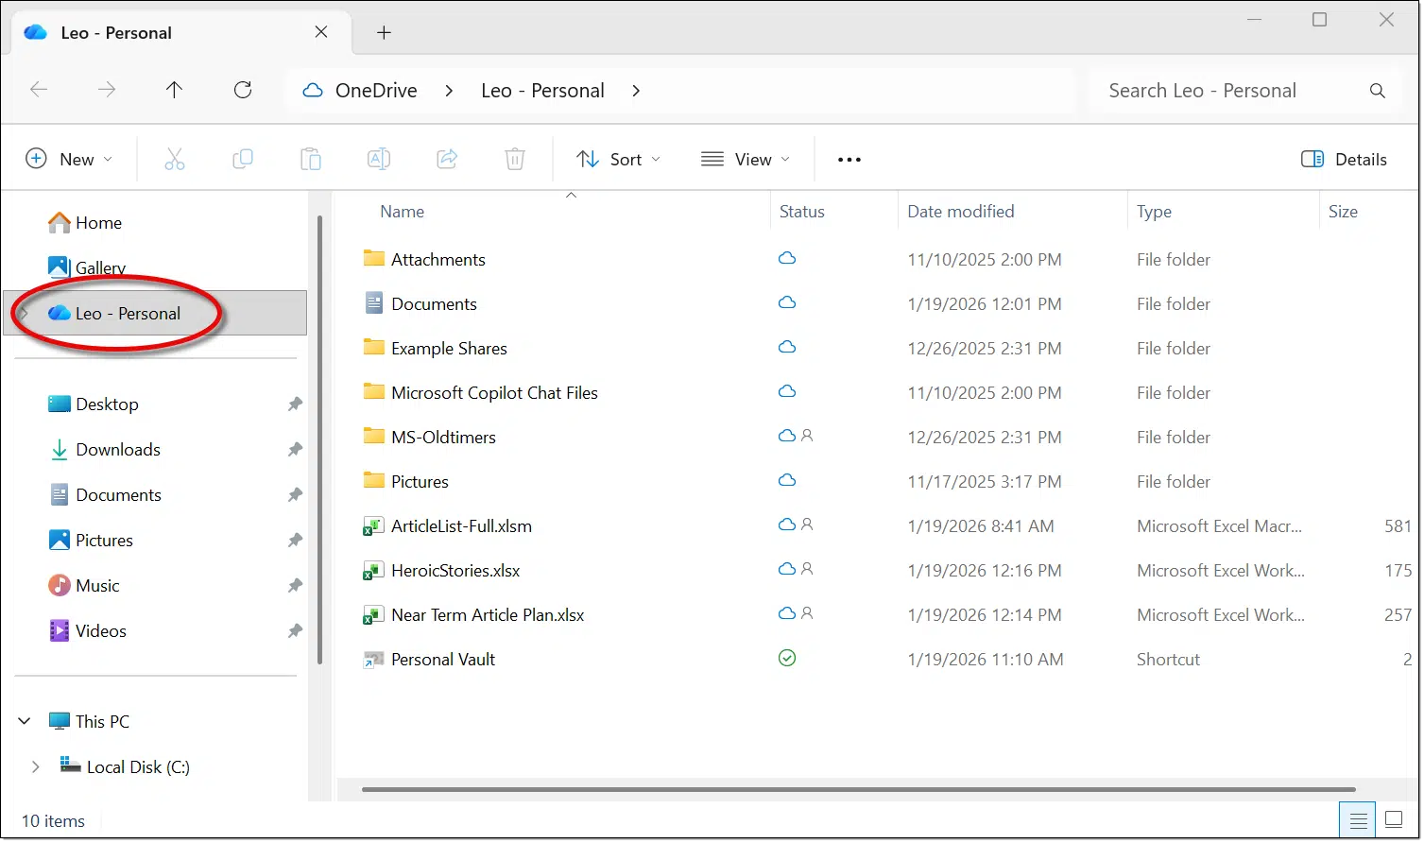Open the New item button
The height and width of the screenshot is (843, 1424).
point(68,159)
